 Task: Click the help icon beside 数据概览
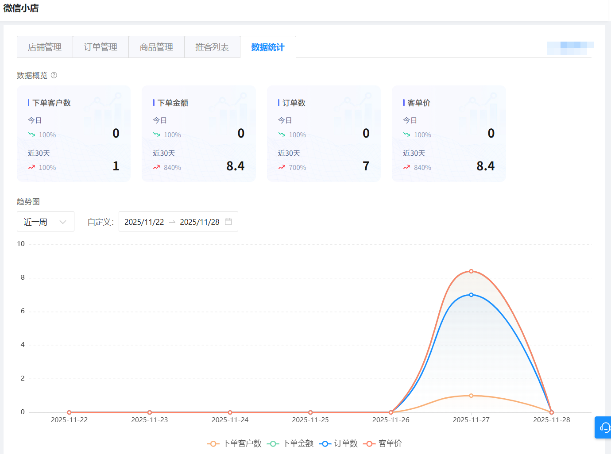54,75
